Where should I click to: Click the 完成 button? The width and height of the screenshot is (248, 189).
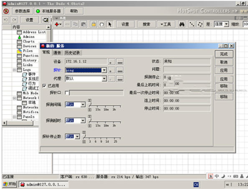[224, 54]
